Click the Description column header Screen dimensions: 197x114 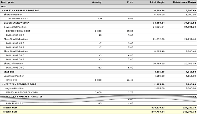pyautogui.click(x=8, y=2)
